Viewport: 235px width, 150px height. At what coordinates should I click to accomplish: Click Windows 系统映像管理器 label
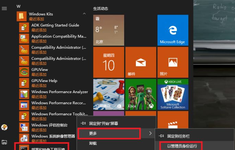(x=53, y=136)
